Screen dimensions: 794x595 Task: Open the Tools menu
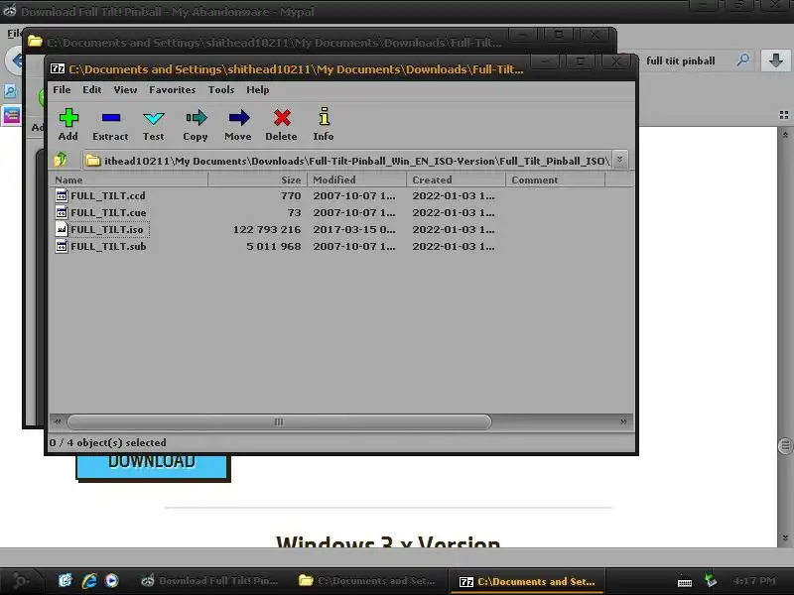[x=221, y=89]
